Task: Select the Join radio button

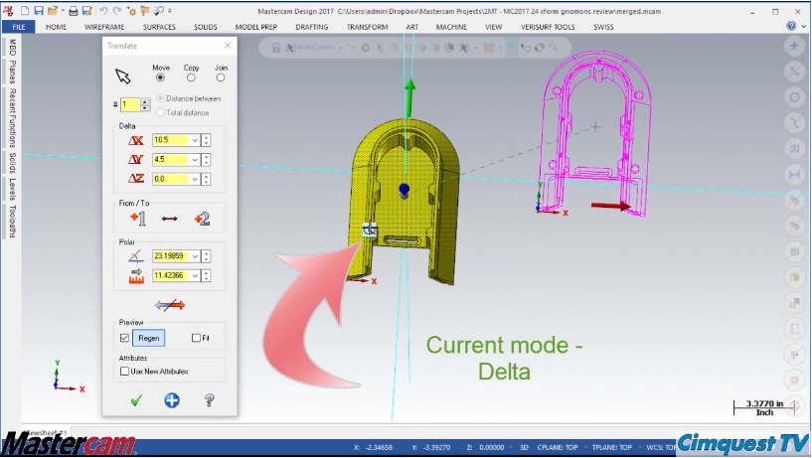Action: (x=221, y=77)
